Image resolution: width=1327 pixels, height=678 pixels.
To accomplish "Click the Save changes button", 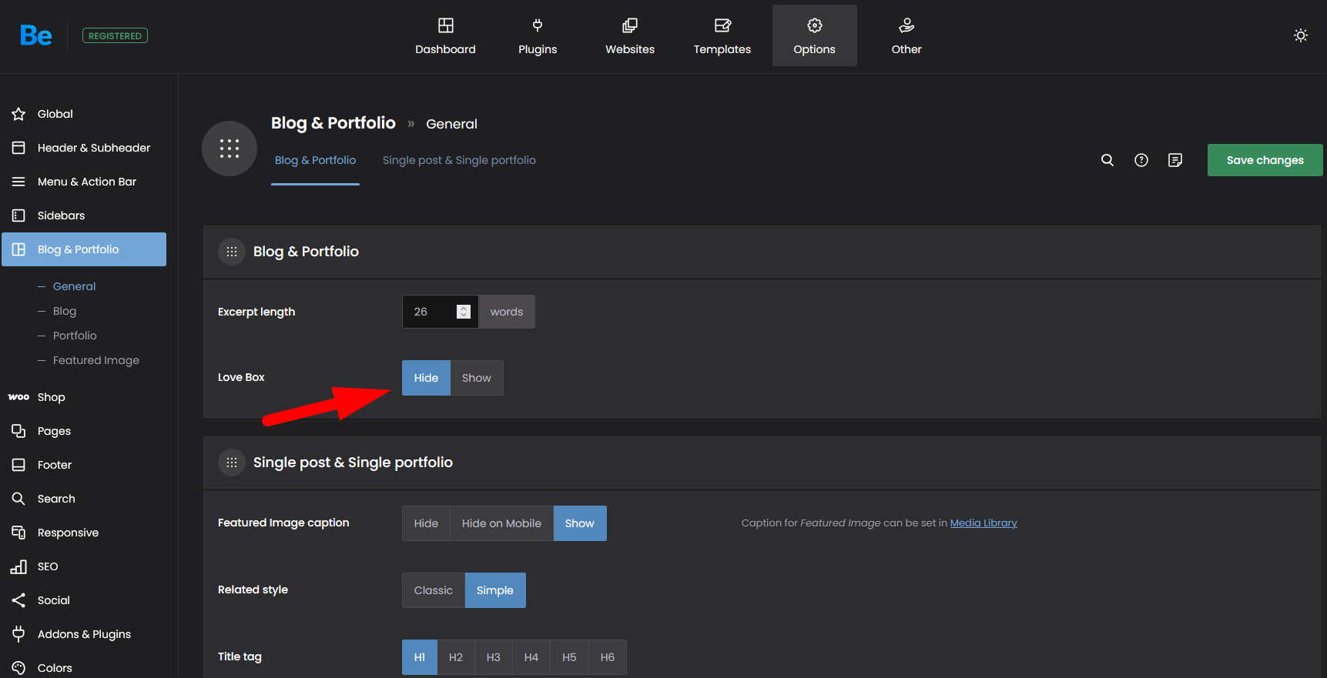I will (x=1265, y=160).
